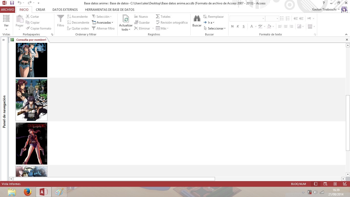Image resolution: width=350 pixels, height=197 pixels.
Task: Click Quitar orden to clear sorting
Action: pos(78,28)
